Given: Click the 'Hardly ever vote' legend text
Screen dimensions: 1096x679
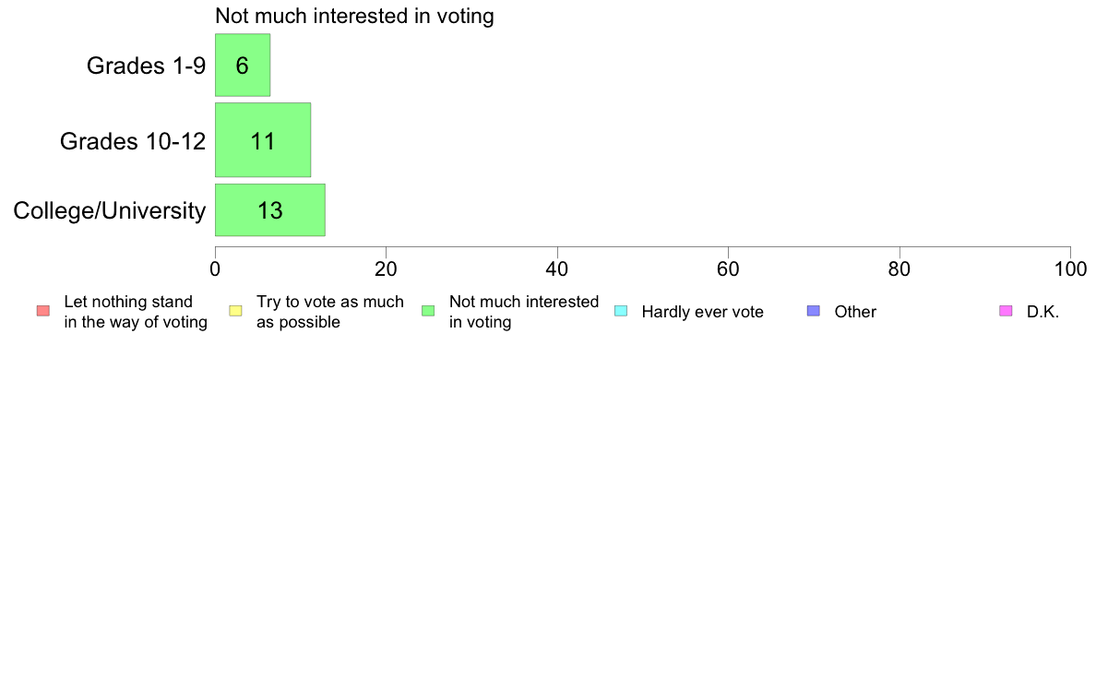Looking at the screenshot, I should (702, 312).
